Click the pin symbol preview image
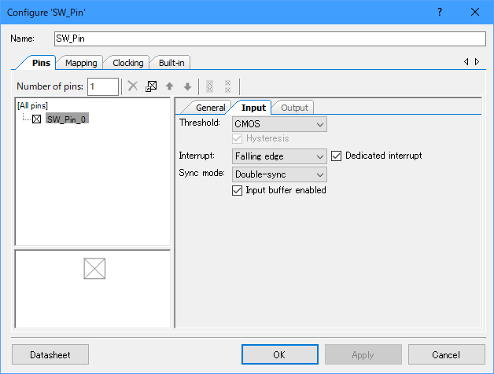The height and width of the screenshot is (374, 494). coord(94,269)
